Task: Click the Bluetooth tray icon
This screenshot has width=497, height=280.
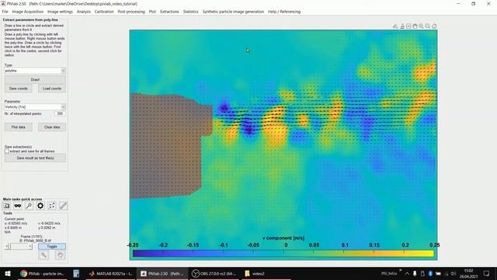Action: [x=430, y=273]
